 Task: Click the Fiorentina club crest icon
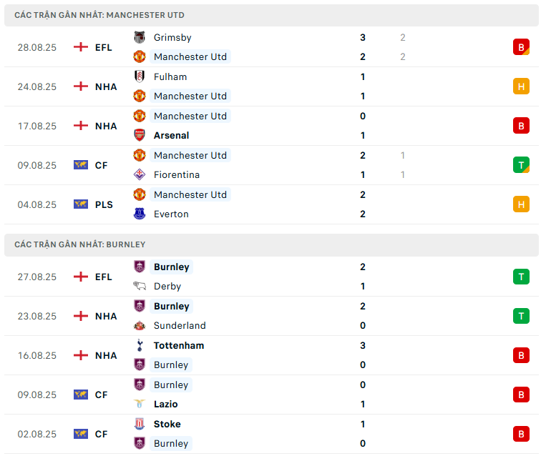pyautogui.click(x=140, y=174)
